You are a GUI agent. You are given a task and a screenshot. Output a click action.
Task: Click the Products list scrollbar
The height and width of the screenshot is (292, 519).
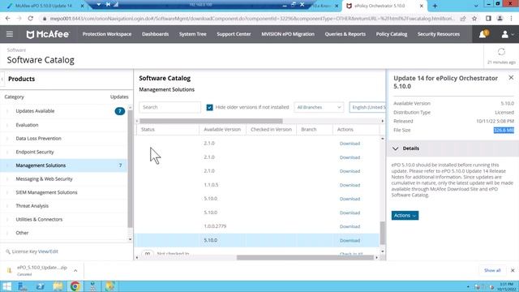click(130, 169)
